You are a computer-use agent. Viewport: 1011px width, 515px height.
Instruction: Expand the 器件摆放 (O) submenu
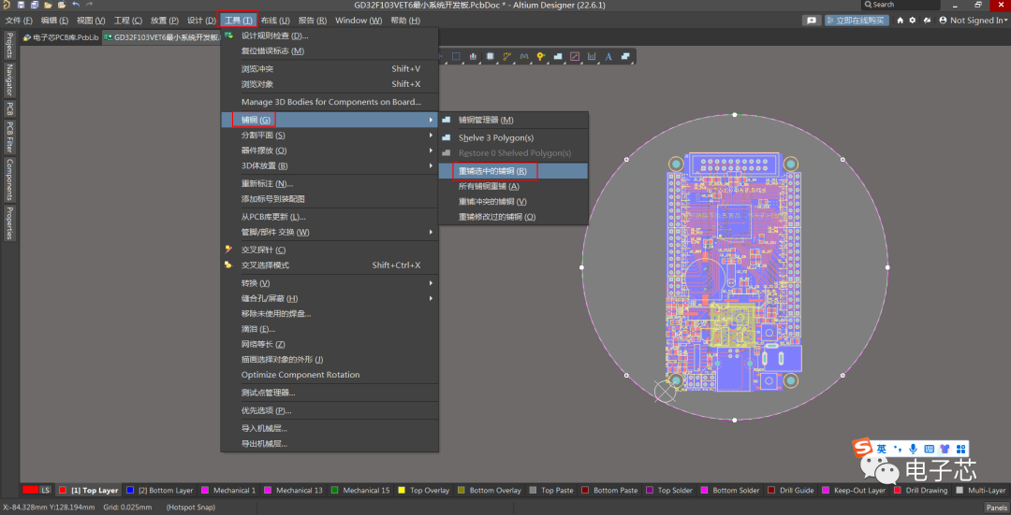point(330,150)
